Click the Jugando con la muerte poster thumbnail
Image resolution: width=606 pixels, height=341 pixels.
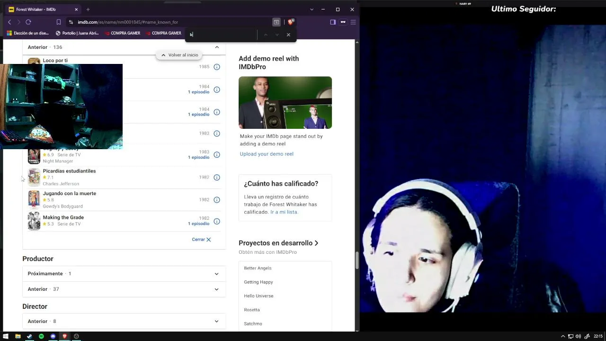pos(34,199)
